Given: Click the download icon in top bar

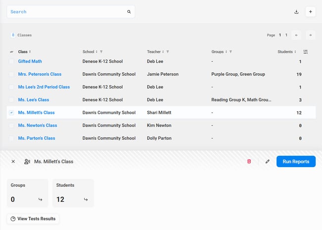Looking at the screenshot, I should 296,12.
